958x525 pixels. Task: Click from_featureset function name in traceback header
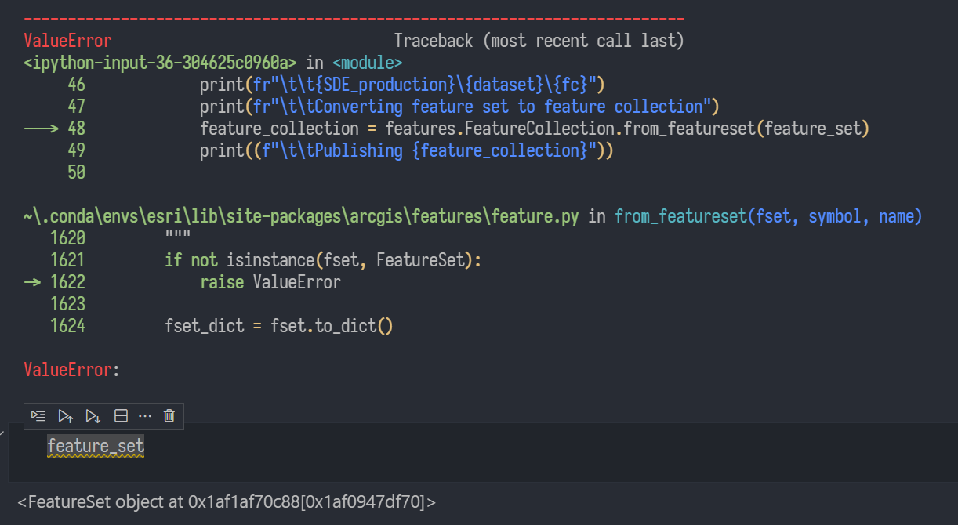pyautogui.click(x=680, y=216)
